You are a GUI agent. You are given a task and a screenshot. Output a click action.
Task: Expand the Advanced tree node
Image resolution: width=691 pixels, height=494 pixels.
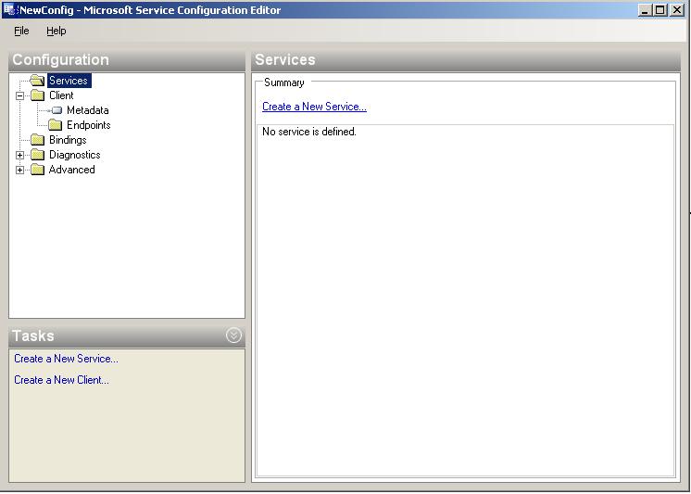tap(19, 171)
